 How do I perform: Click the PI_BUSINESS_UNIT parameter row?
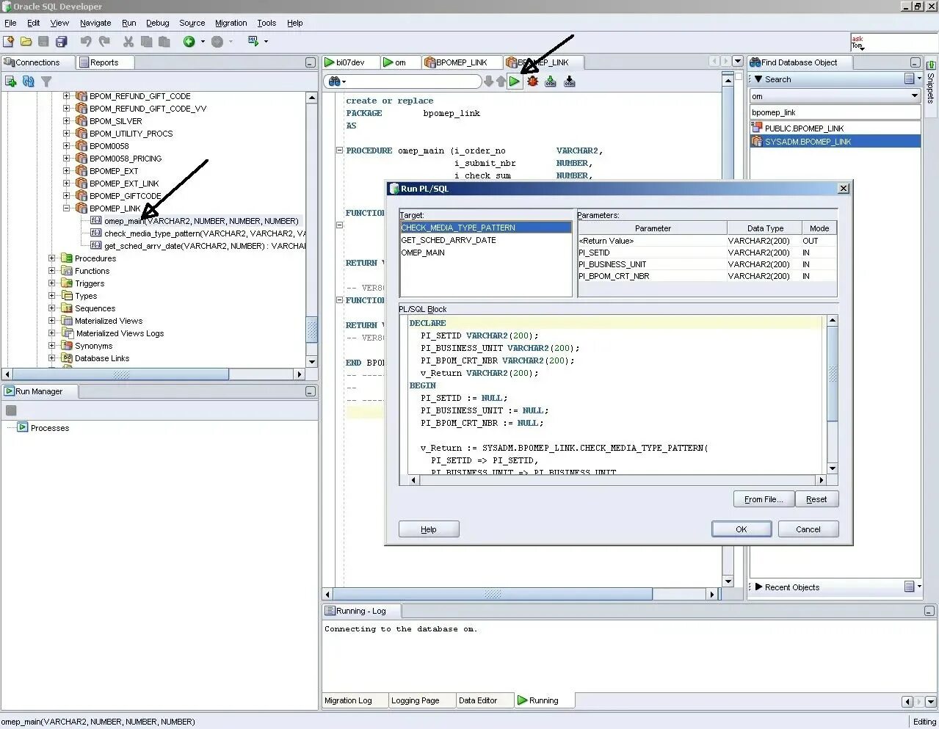pos(707,264)
